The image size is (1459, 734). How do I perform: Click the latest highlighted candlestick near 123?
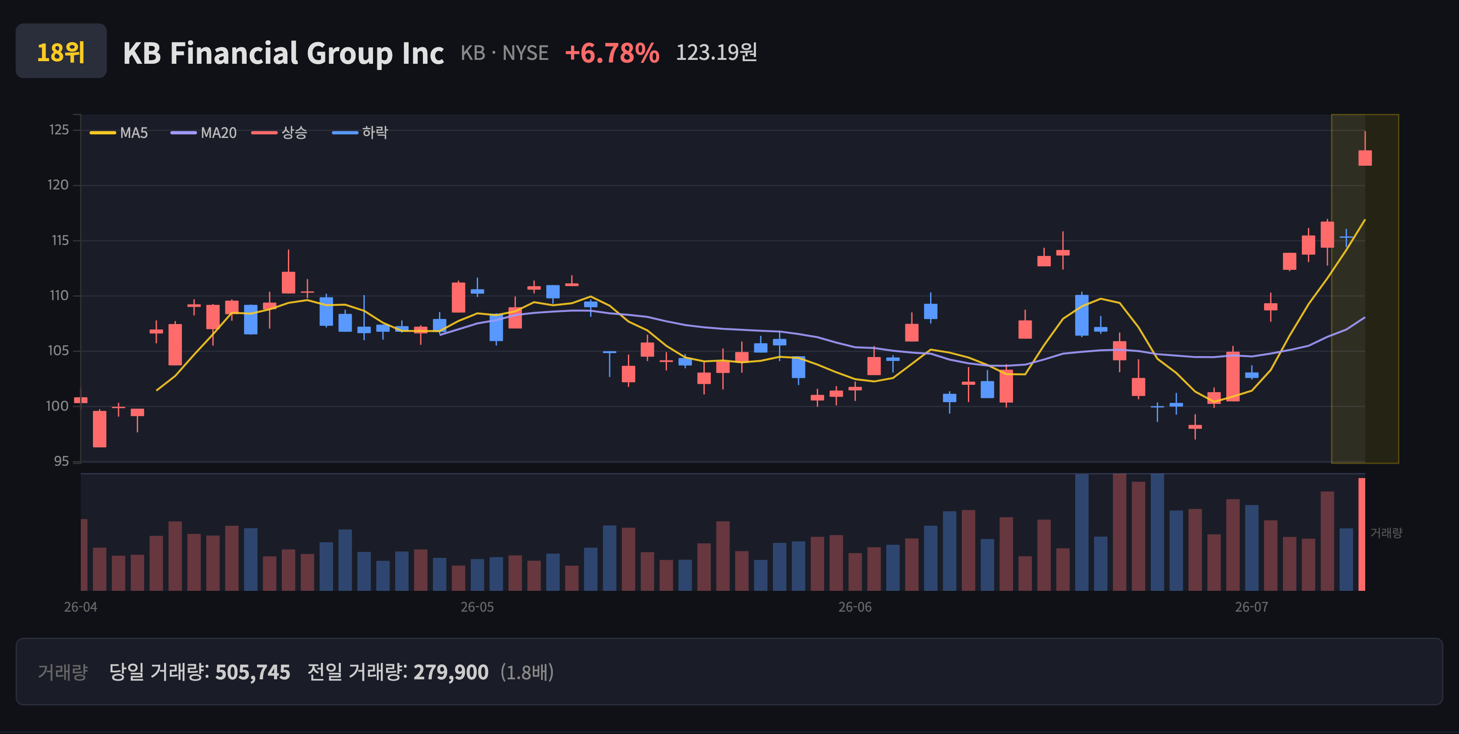(1365, 157)
